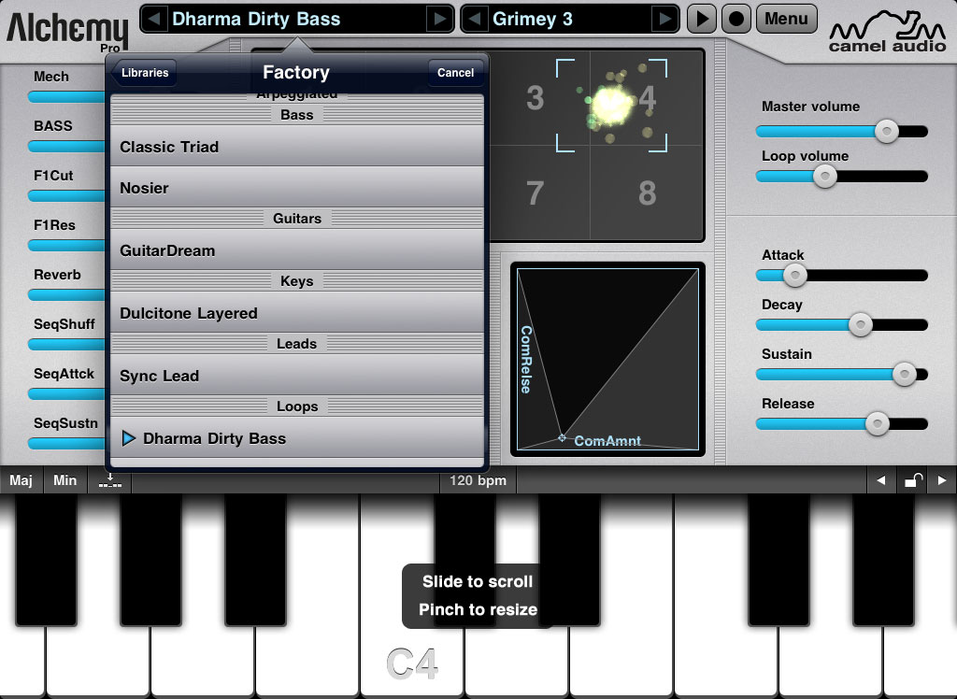The height and width of the screenshot is (699, 957).
Task: Click the Sustain slider knob
Action: click(x=904, y=374)
